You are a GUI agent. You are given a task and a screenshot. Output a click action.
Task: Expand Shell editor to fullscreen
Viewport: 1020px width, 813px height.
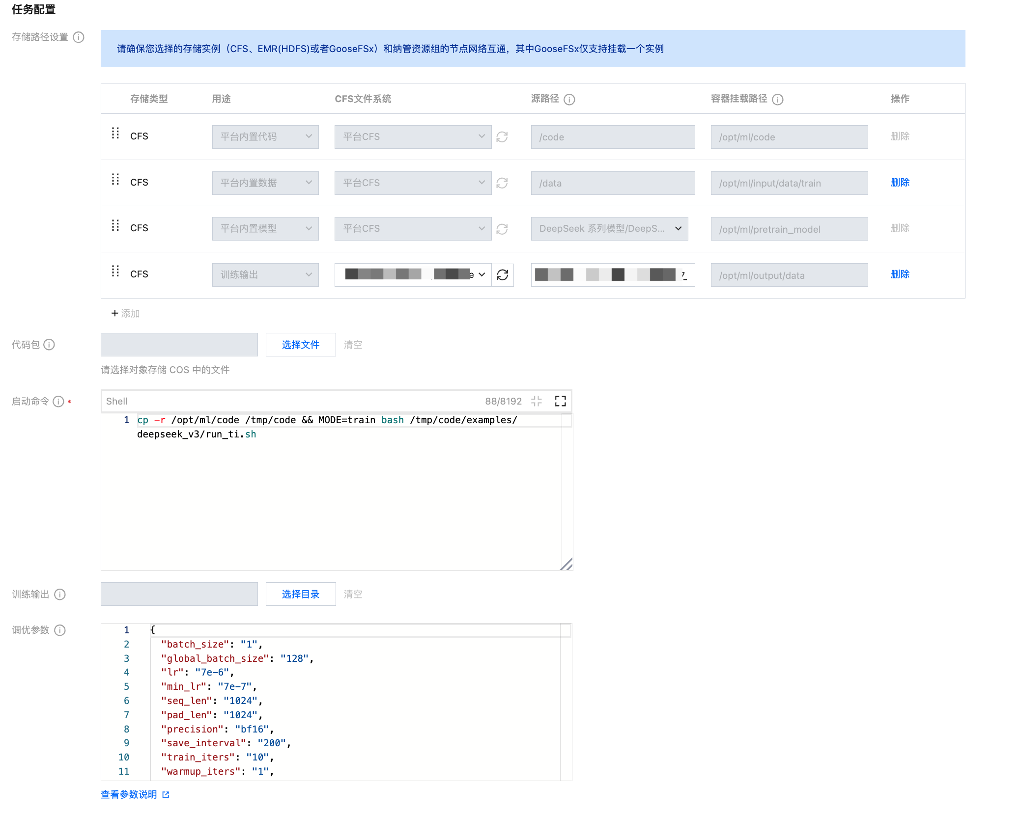click(x=561, y=401)
